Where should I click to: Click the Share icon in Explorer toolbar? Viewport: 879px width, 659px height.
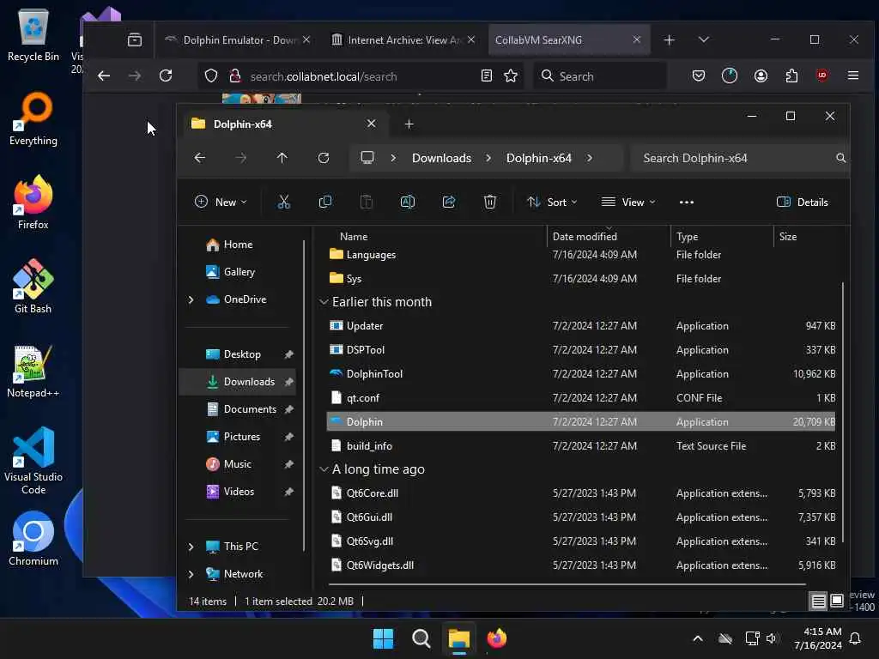pos(448,203)
